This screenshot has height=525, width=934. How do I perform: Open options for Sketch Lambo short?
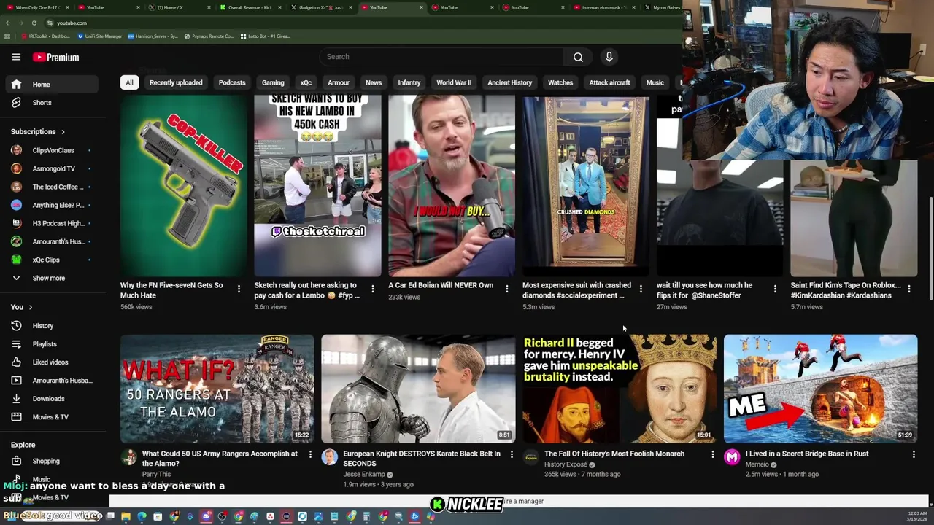pyautogui.click(x=372, y=289)
